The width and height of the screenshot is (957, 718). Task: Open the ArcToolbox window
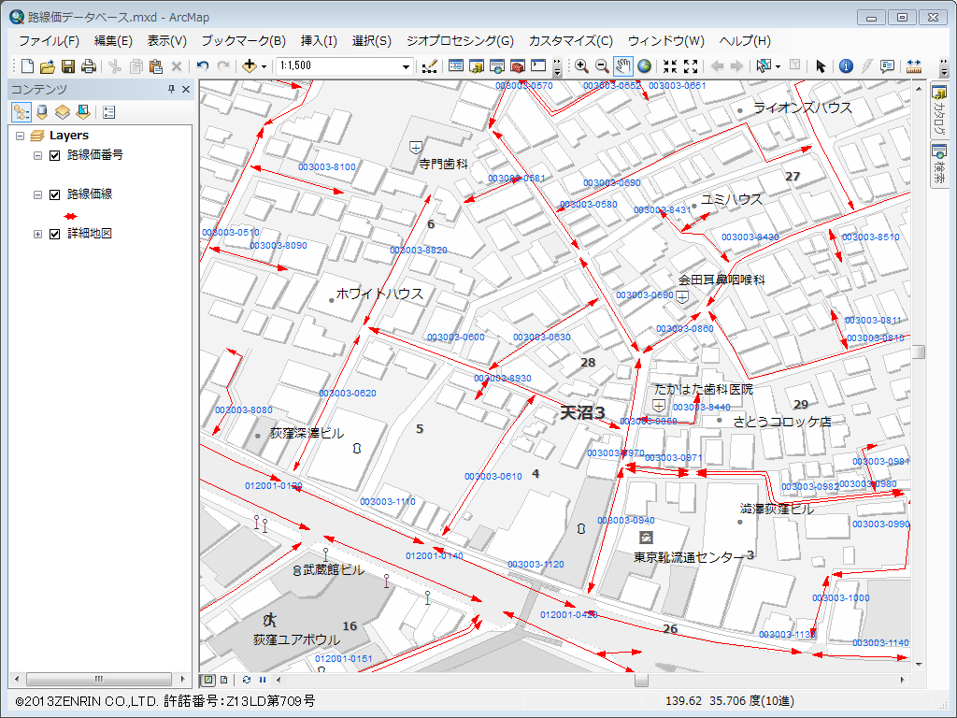point(518,66)
